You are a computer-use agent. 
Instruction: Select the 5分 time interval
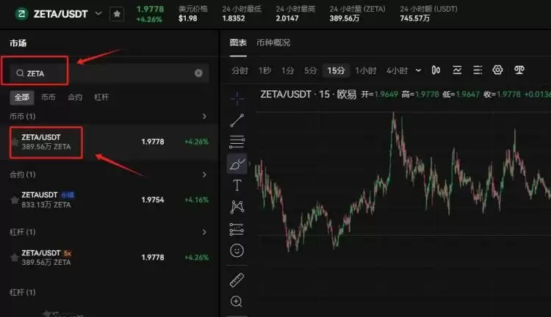pyautogui.click(x=311, y=70)
